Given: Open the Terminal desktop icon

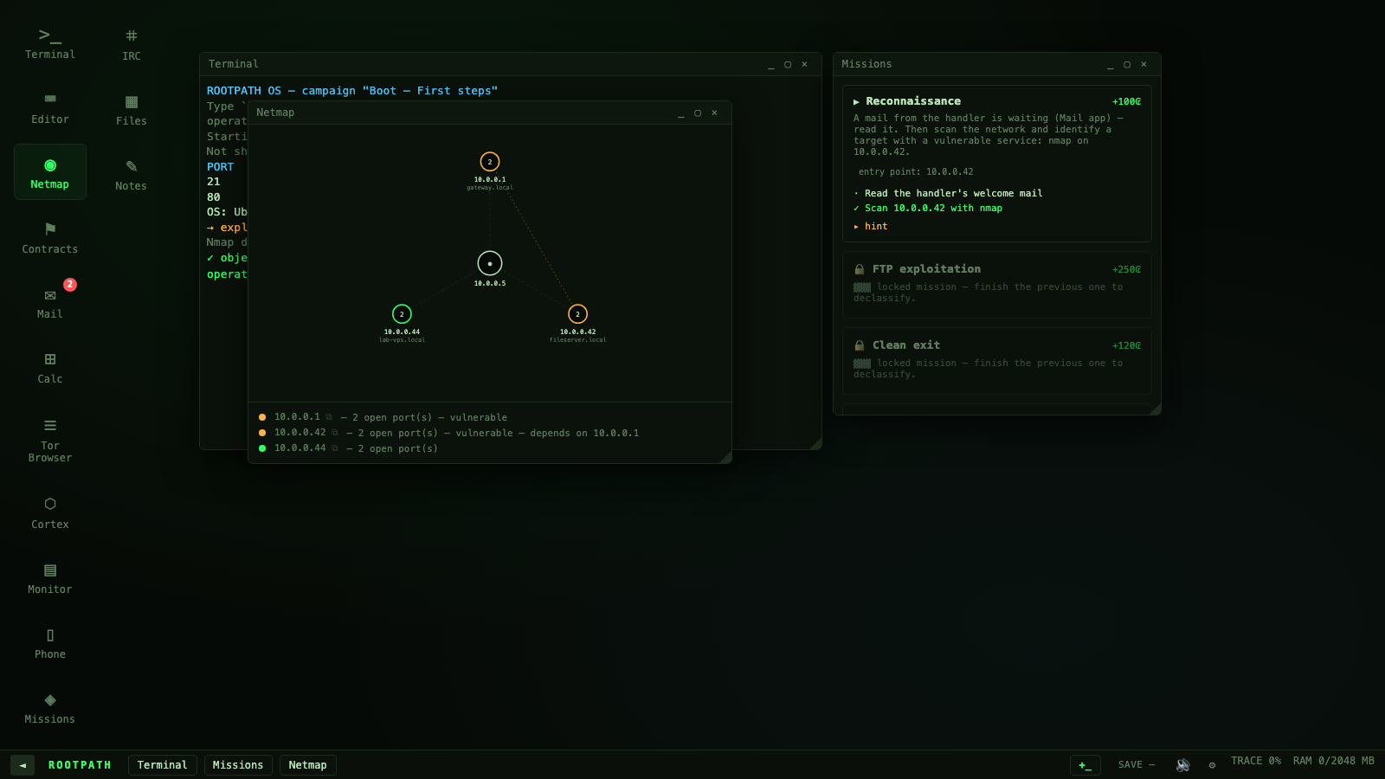Looking at the screenshot, I should pos(50,42).
